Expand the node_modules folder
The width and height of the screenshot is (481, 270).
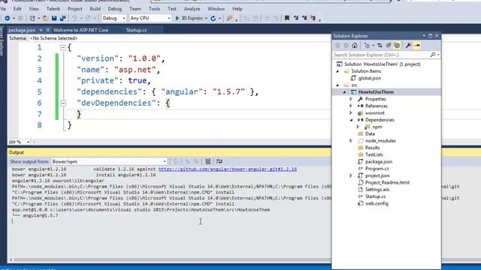point(351,141)
